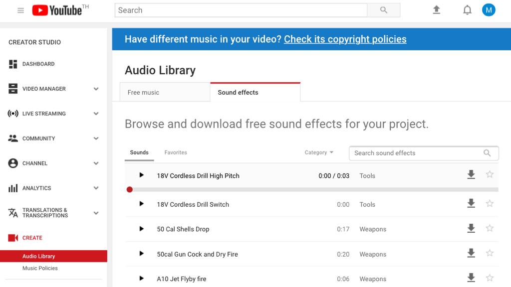Open Music Policies in the sidebar

pos(39,268)
